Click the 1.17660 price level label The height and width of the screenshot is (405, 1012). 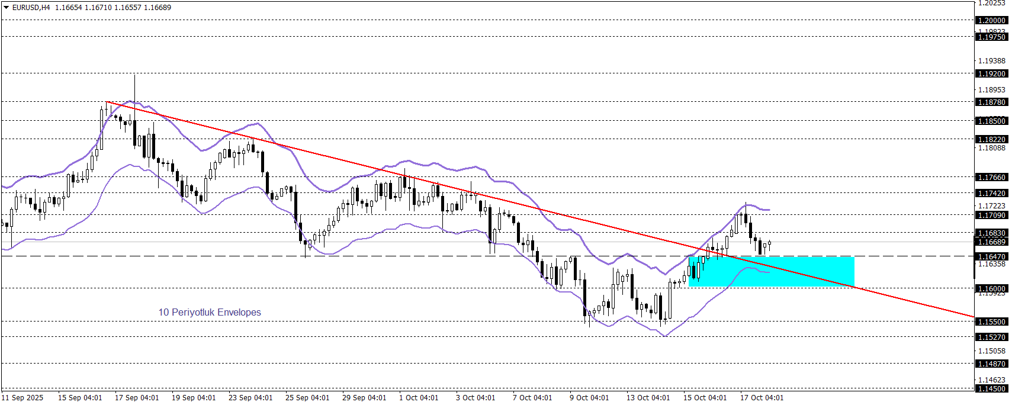coord(991,177)
